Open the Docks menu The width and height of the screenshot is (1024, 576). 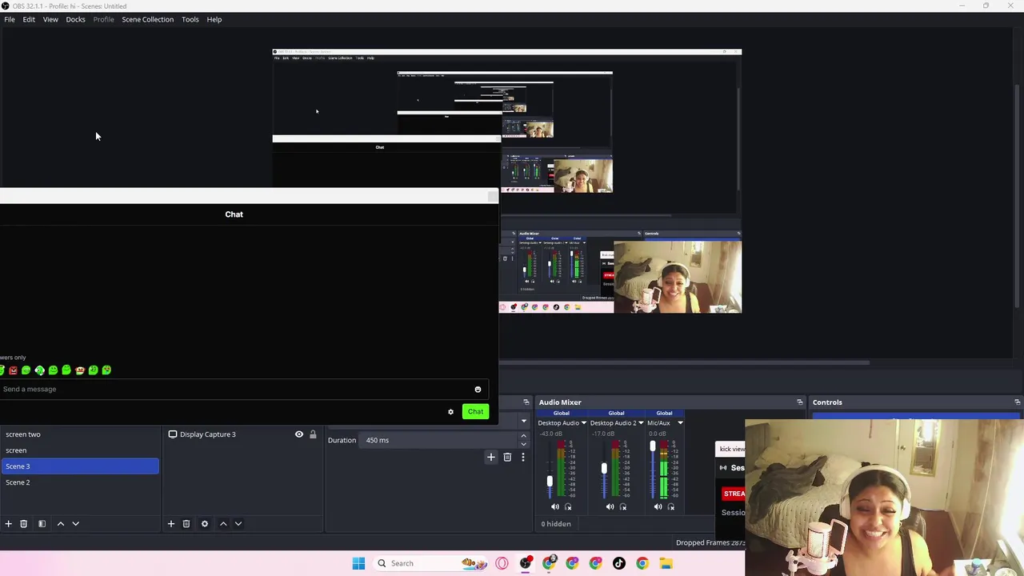pyautogui.click(x=75, y=19)
